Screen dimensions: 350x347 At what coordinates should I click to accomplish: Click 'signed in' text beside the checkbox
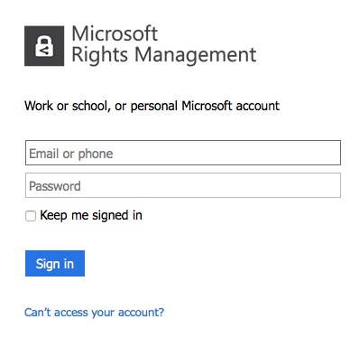(x=117, y=216)
